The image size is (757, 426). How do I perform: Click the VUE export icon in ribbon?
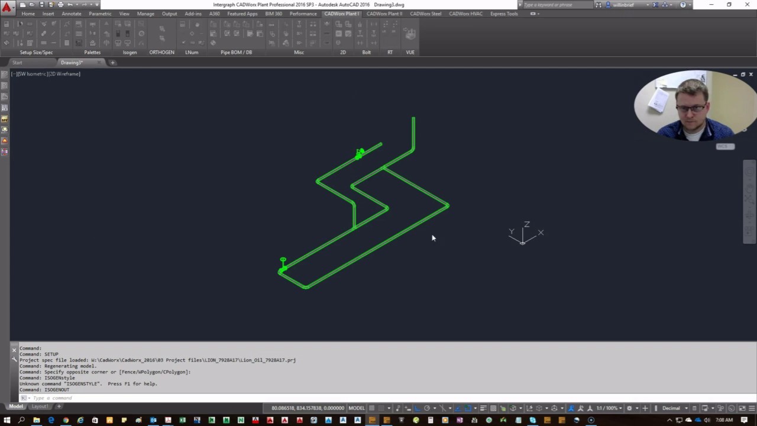point(410,34)
